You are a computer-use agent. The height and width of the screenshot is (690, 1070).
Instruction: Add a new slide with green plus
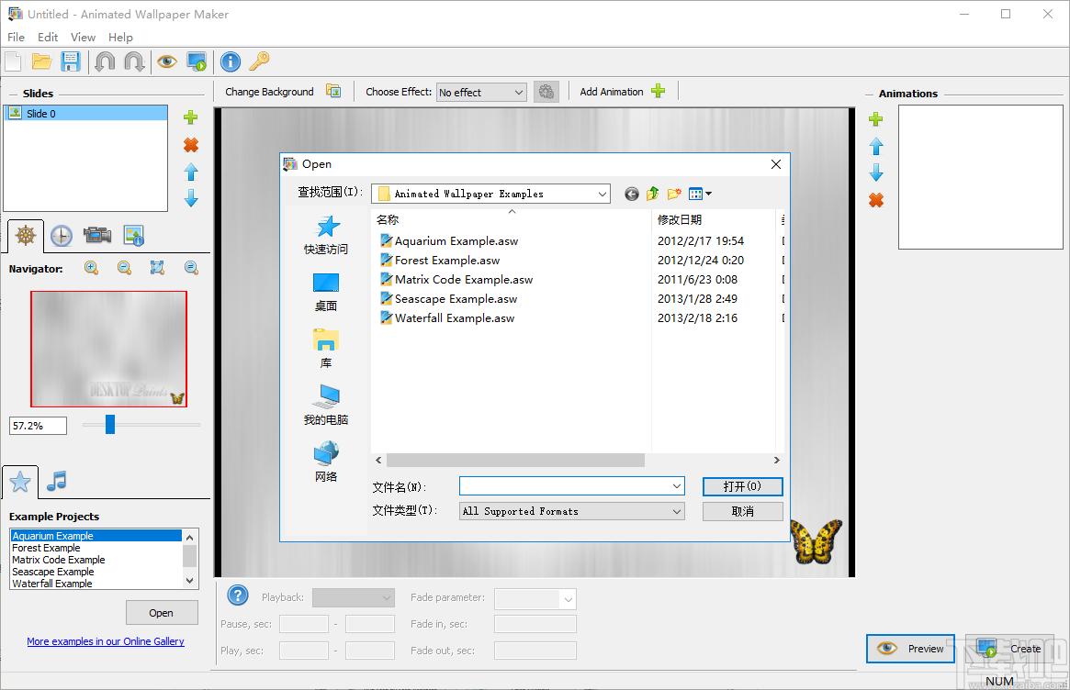191,117
